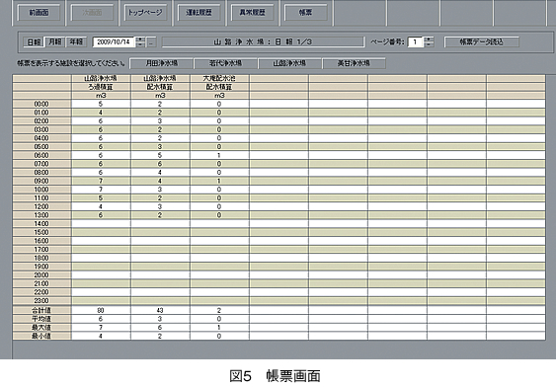556x388 pixels.
Task: Open the 異常履歴 alarm history
Action: coord(252,13)
